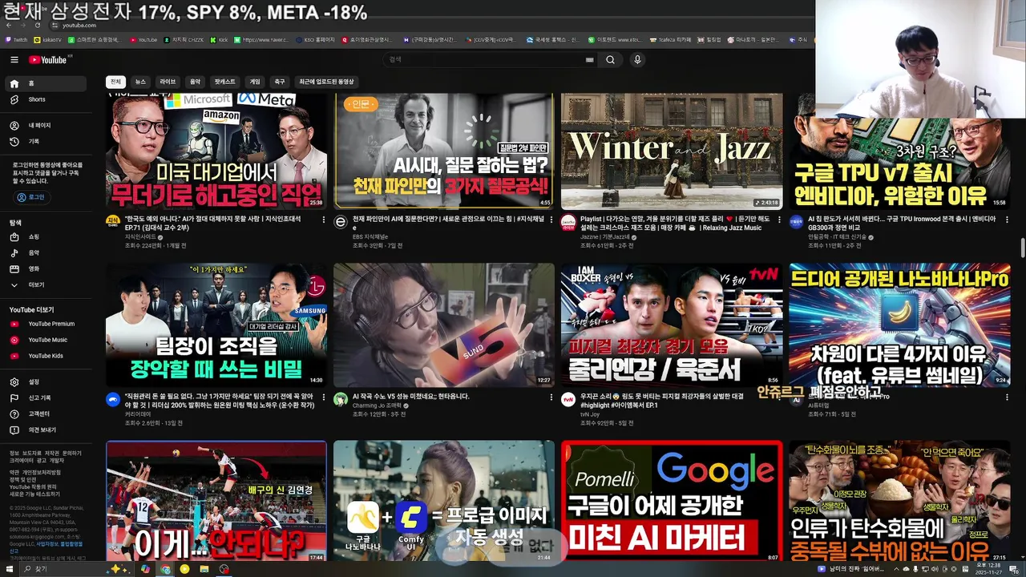The width and height of the screenshot is (1026, 577).
Task: Click the YouTube logo
Action: [50, 60]
